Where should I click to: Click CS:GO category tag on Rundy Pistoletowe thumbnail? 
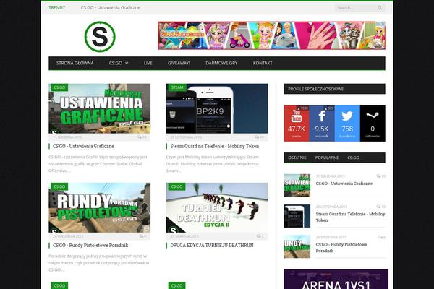[x=59, y=186]
